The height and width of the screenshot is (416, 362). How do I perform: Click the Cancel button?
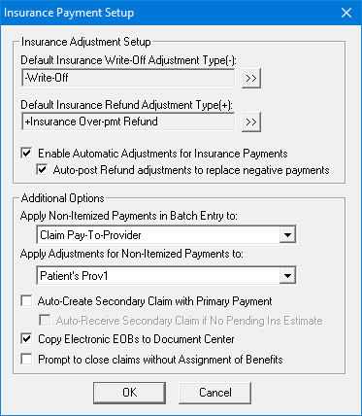pos(214,393)
